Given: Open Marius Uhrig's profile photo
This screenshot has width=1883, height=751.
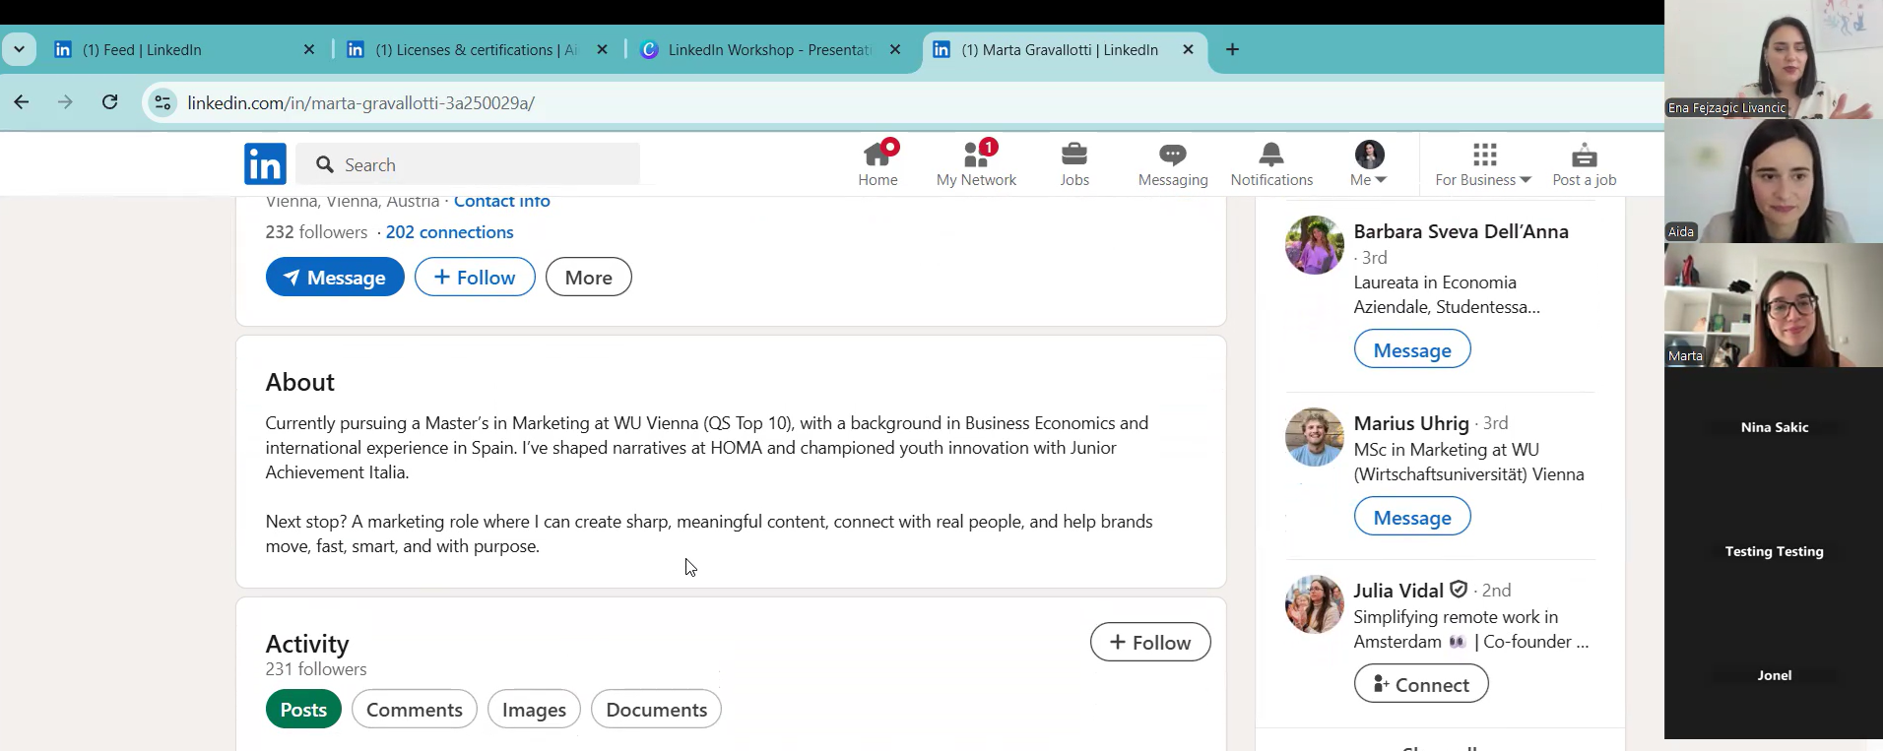Looking at the screenshot, I should click(x=1315, y=437).
